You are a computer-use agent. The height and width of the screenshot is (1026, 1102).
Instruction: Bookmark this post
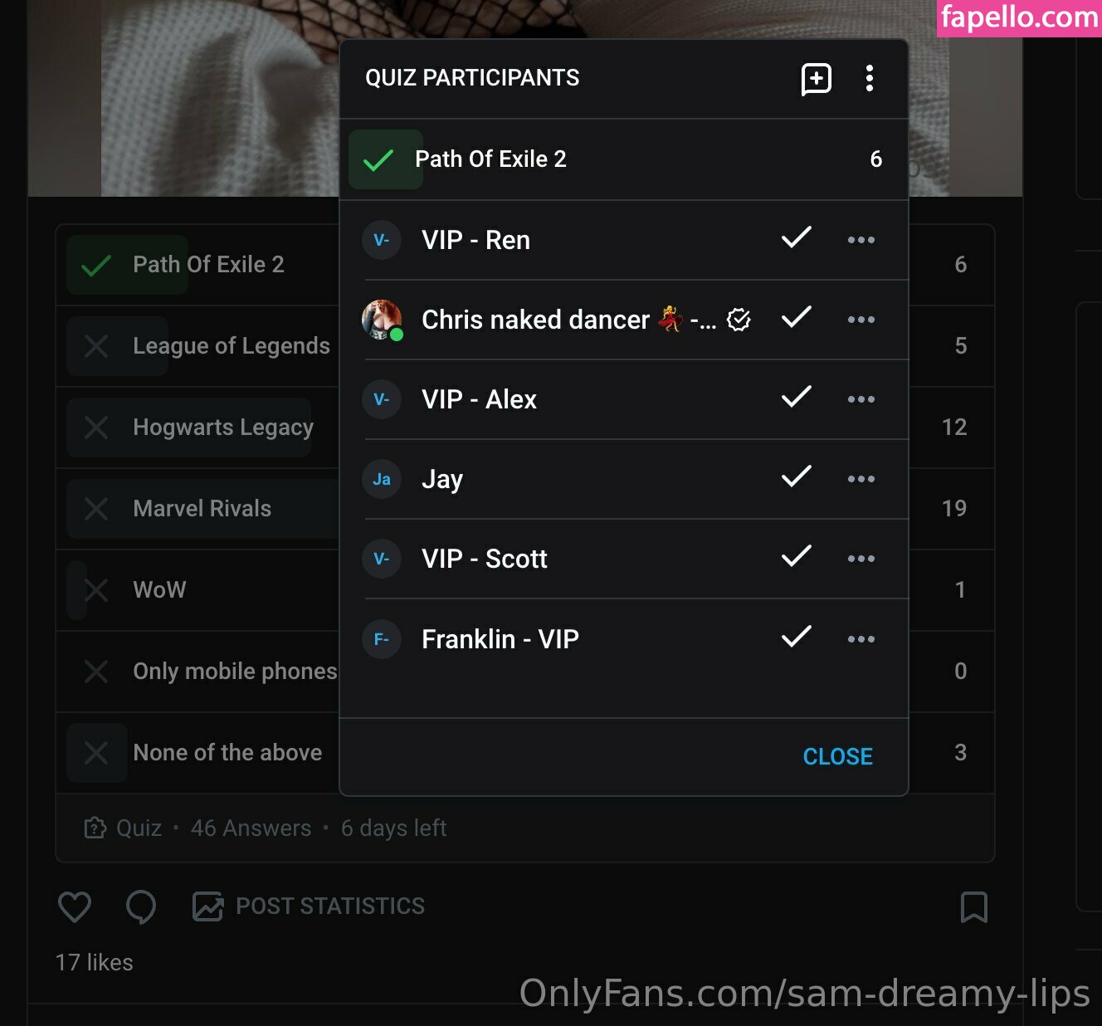(973, 907)
